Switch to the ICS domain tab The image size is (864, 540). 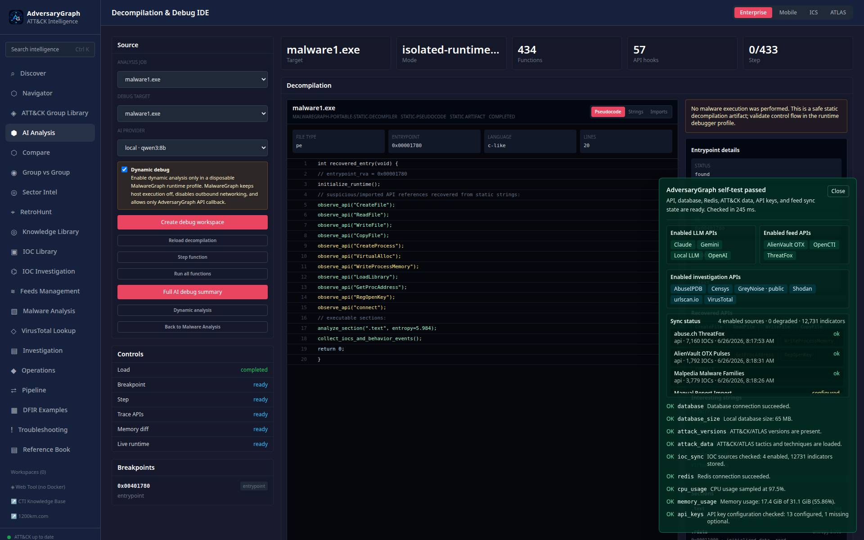coord(814,13)
